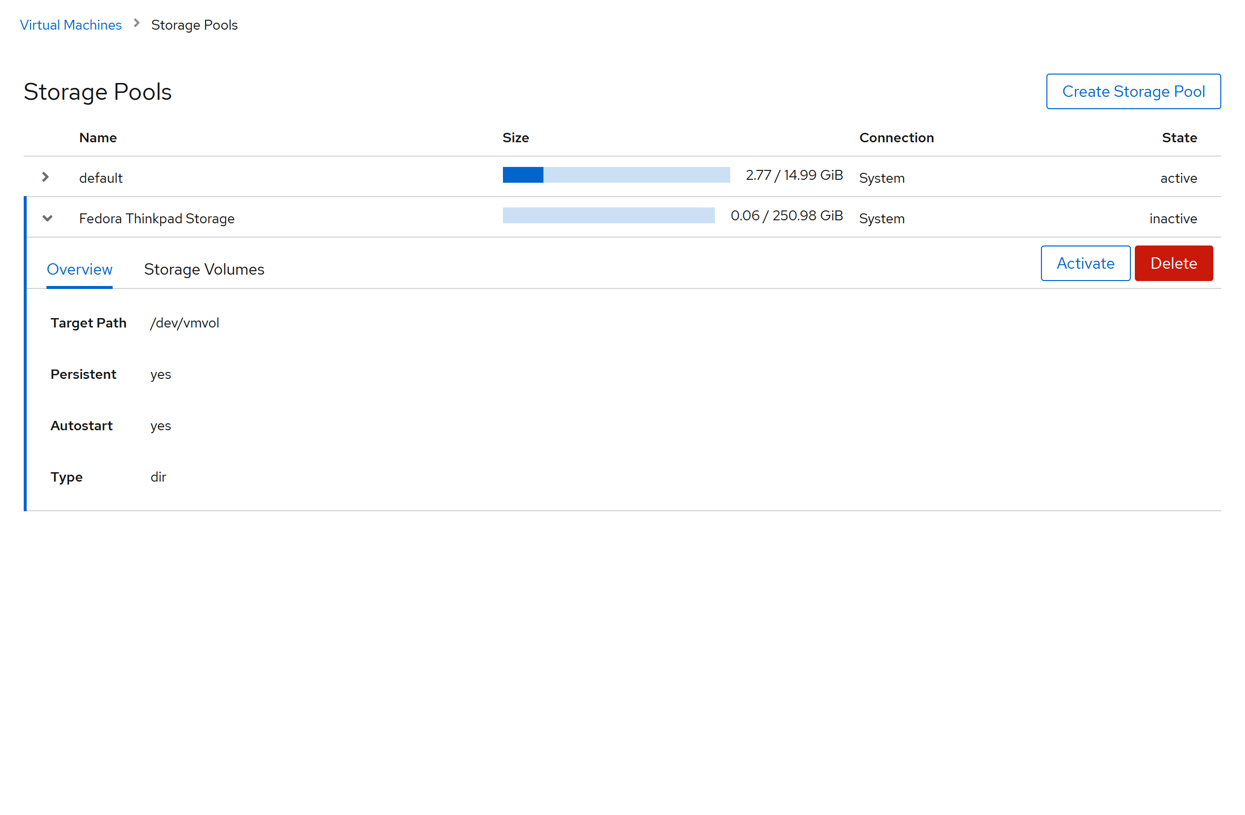Expand the default storage pool row

45,177
